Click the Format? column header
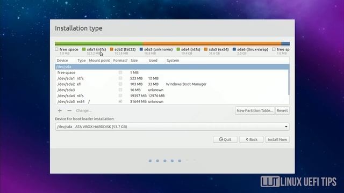The height and width of the screenshot is (193, 344). tap(120, 61)
